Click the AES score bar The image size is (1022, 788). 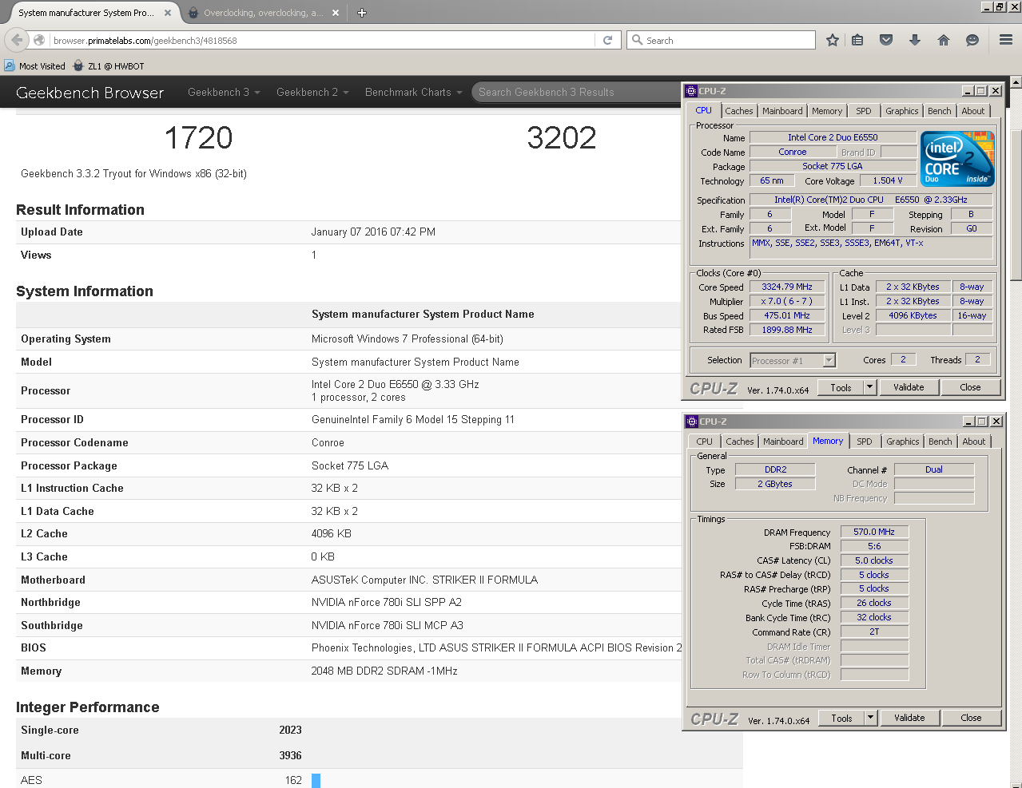(x=316, y=781)
